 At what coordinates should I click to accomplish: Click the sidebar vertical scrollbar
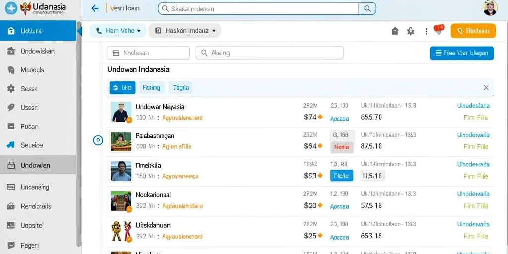pos(78,136)
